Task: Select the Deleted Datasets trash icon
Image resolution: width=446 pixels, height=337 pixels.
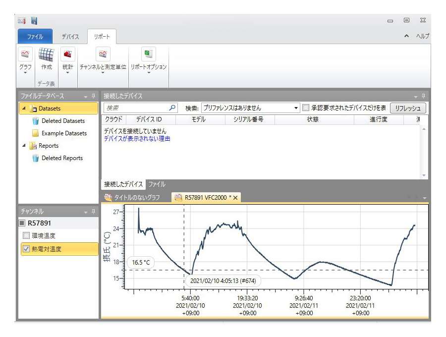Action: click(x=35, y=121)
